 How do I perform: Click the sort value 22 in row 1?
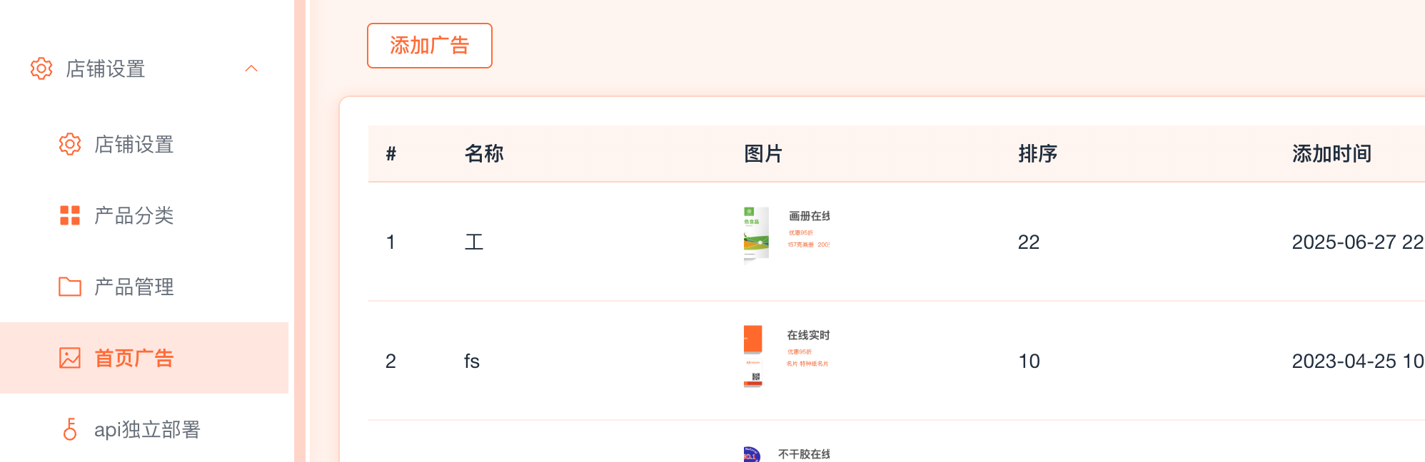click(1028, 242)
